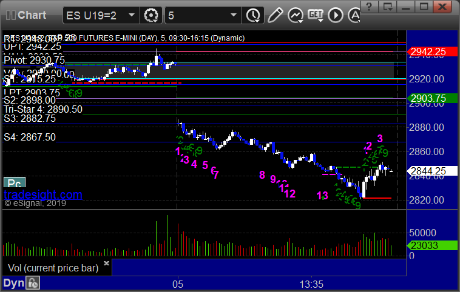This screenshot has height=292, width=460.
Task: Click the red 2942.25 price marker
Action: [432, 52]
